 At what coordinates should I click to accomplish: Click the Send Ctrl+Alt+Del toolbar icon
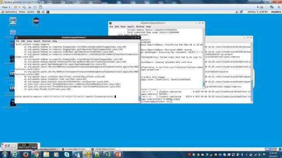click(x=24, y=7)
